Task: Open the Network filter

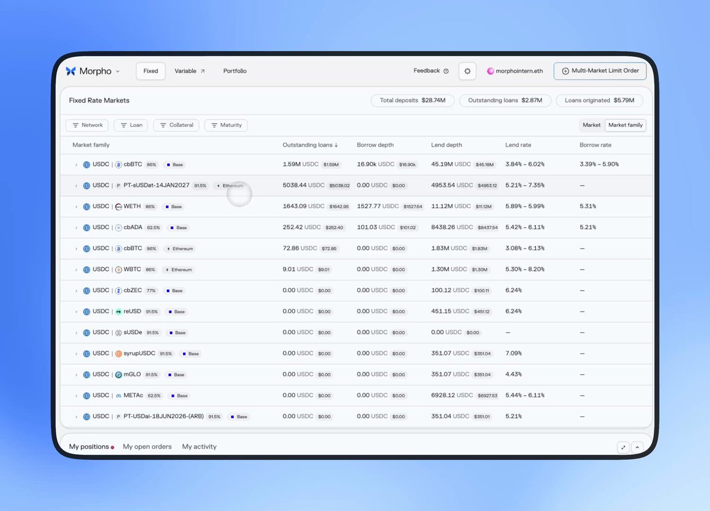Action: click(87, 125)
